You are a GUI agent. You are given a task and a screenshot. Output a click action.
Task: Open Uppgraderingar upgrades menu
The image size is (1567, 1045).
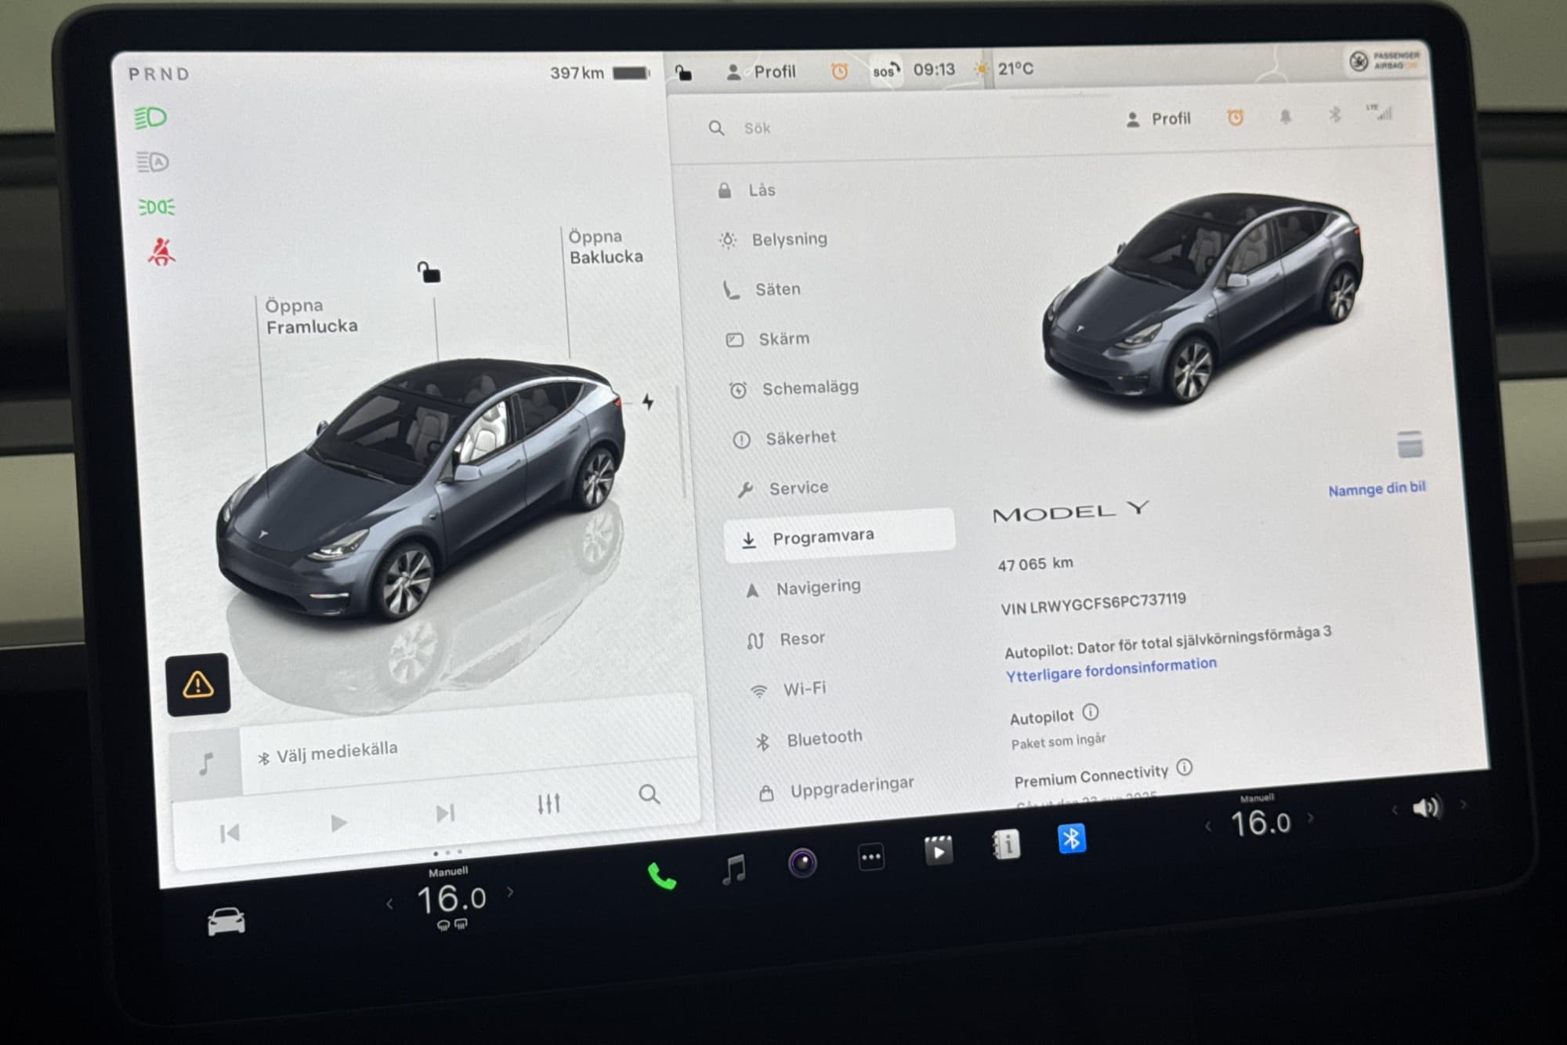pos(836,788)
